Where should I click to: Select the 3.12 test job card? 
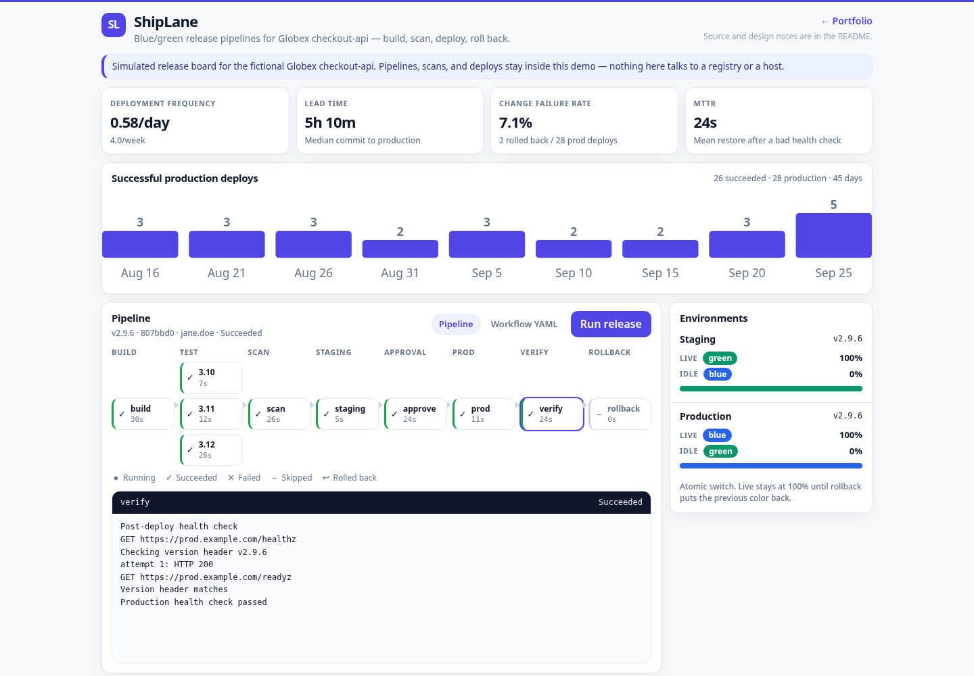(x=211, y=450)
